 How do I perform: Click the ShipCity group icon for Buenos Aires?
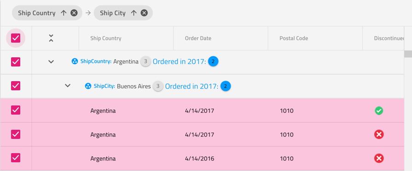88,86
